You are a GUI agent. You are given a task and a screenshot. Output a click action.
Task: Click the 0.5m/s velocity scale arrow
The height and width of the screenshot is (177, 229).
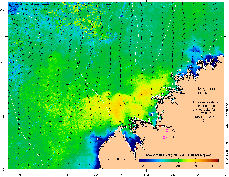click(x=201, y=121)
